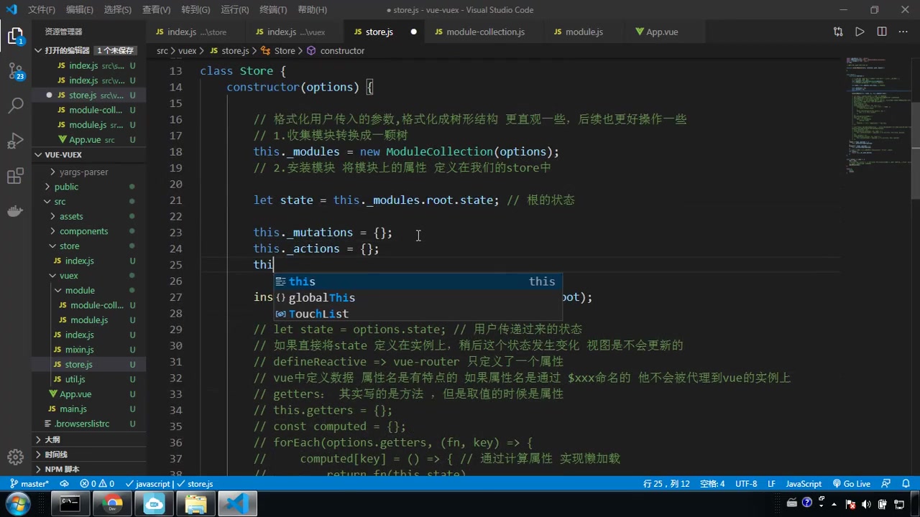Switch to the App.vue tab

pos(661,32)
